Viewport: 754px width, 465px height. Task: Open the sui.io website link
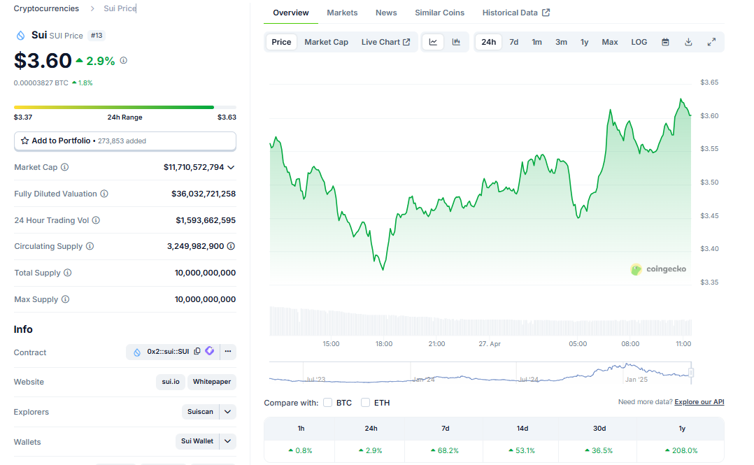[x=170, y=382]
